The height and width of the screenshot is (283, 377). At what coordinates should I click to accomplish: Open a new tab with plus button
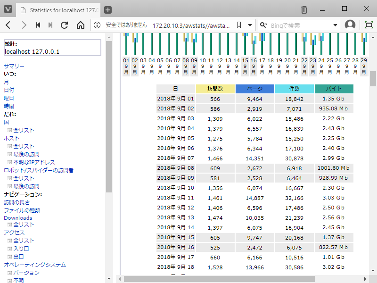pyautogui.click(x=108, y=9)
